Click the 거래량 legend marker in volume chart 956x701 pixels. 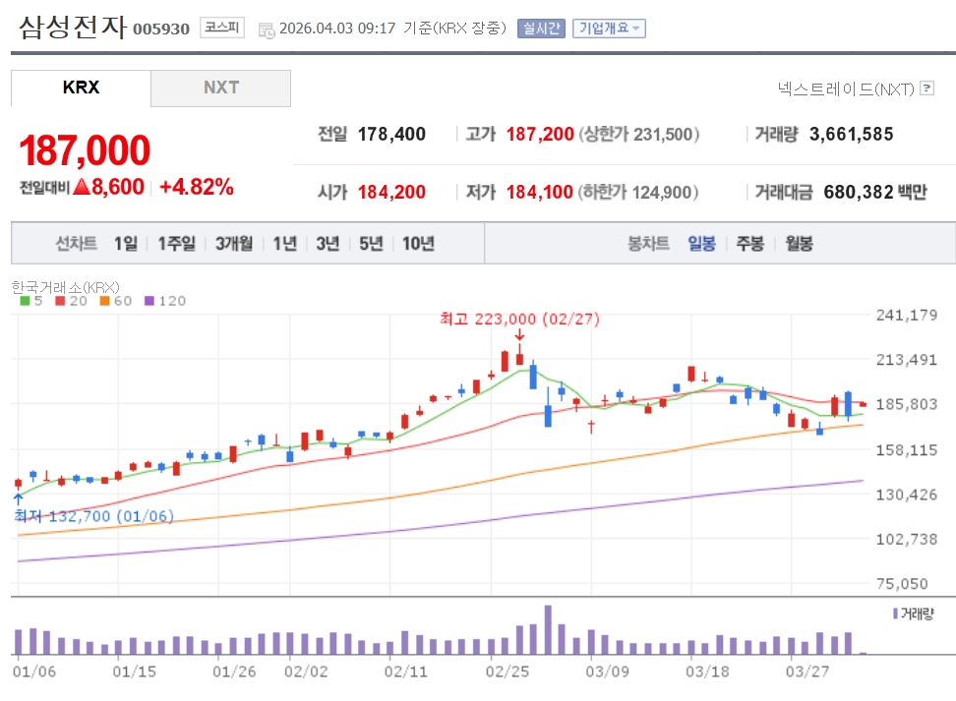click(895, 613)
